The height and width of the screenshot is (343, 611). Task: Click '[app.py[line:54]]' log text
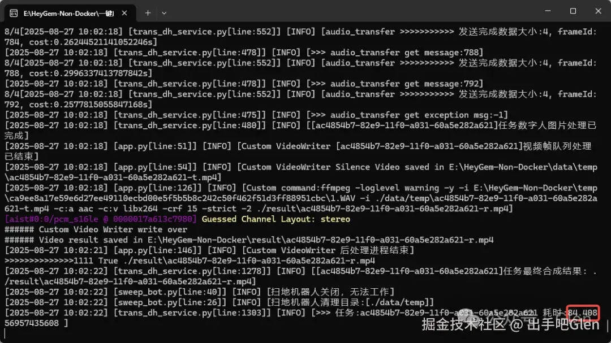[x=155, y=167]
